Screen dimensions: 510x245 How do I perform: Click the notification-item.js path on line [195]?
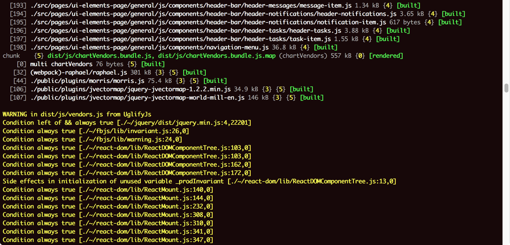click(208, 22)
